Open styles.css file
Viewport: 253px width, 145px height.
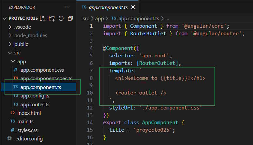[27, 130]
